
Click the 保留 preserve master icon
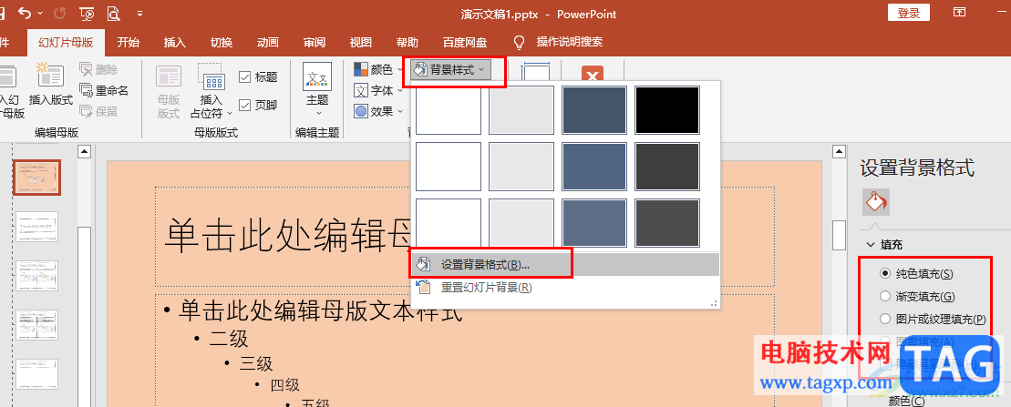pyautogui.click(x=87, y=111)
